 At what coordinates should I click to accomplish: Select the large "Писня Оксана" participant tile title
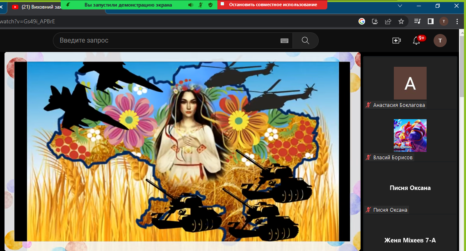pos(410,188)
